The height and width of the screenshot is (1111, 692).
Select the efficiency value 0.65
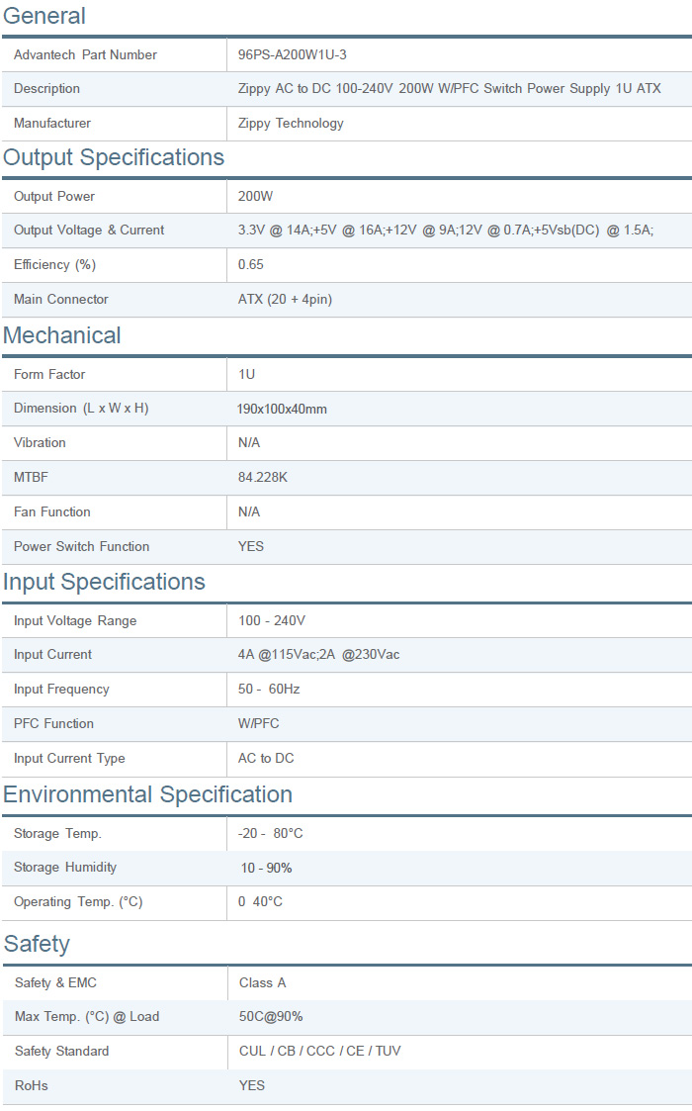pyautogui.click(x=251, y=265)
